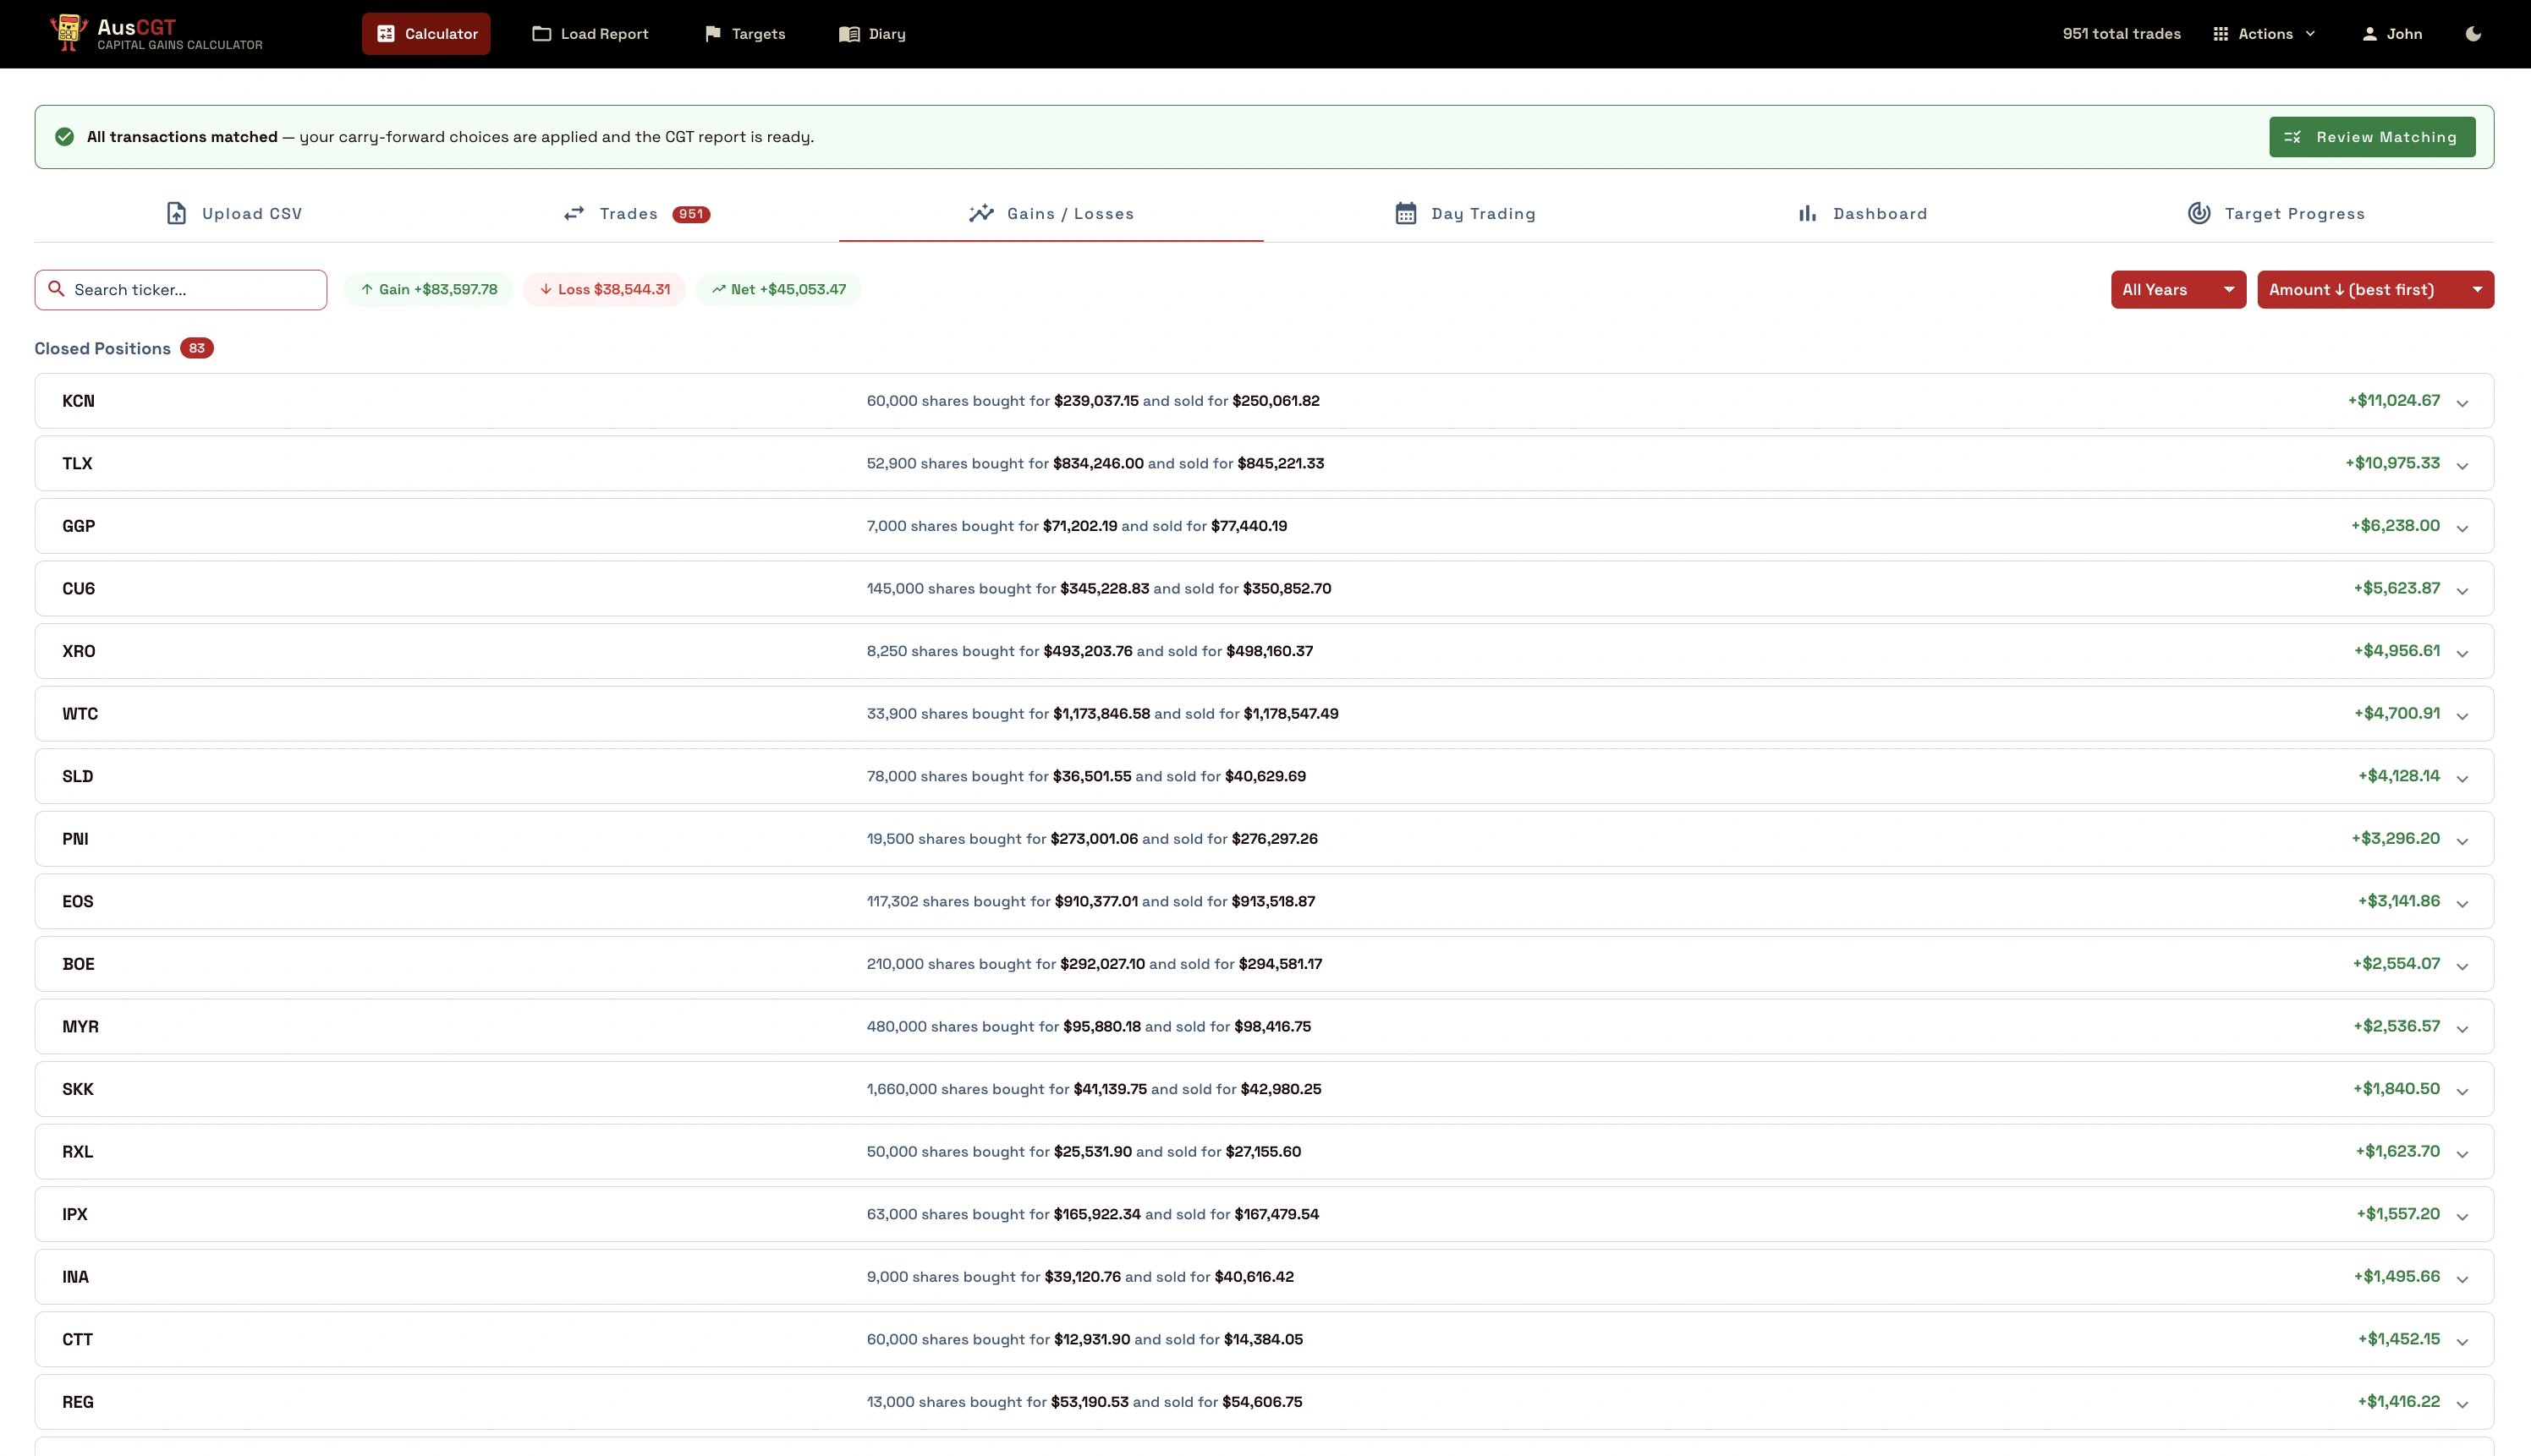Click the Gain +$83,597.78 chip
Screen dimensions: 2531x1456
(x=428, y=290)
